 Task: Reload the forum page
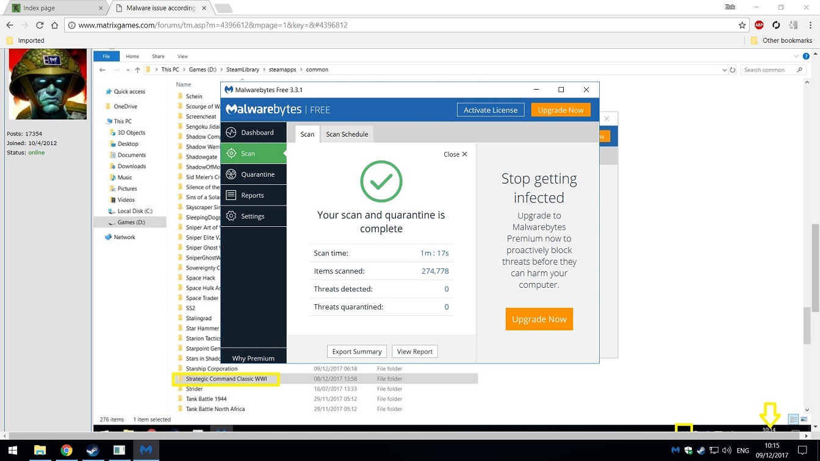pyautogui.click(x=40, y=25)
